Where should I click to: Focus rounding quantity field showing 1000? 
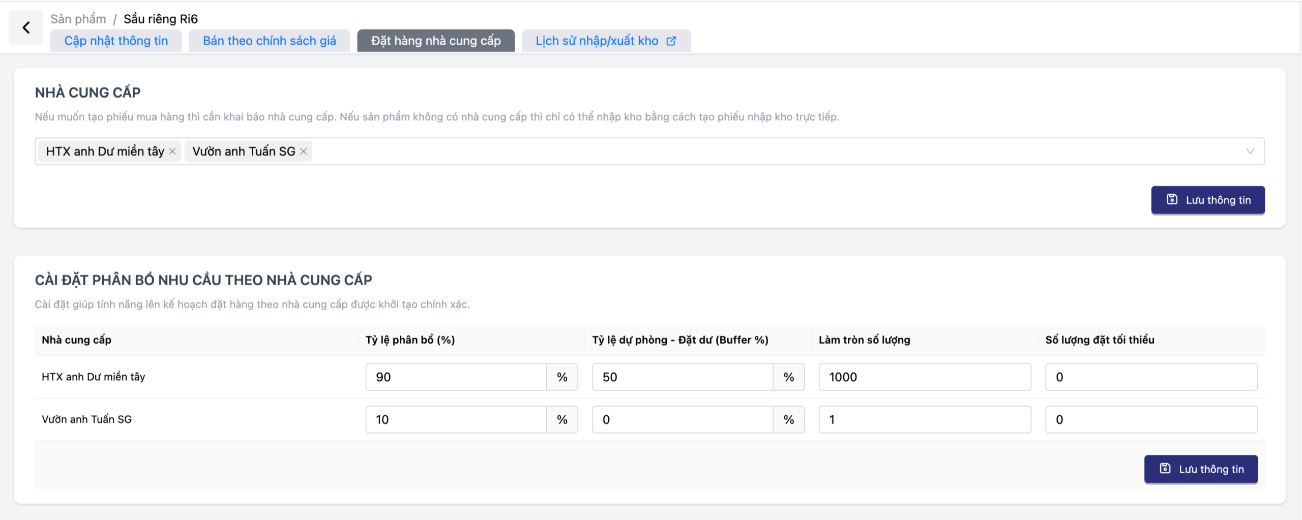924,377
